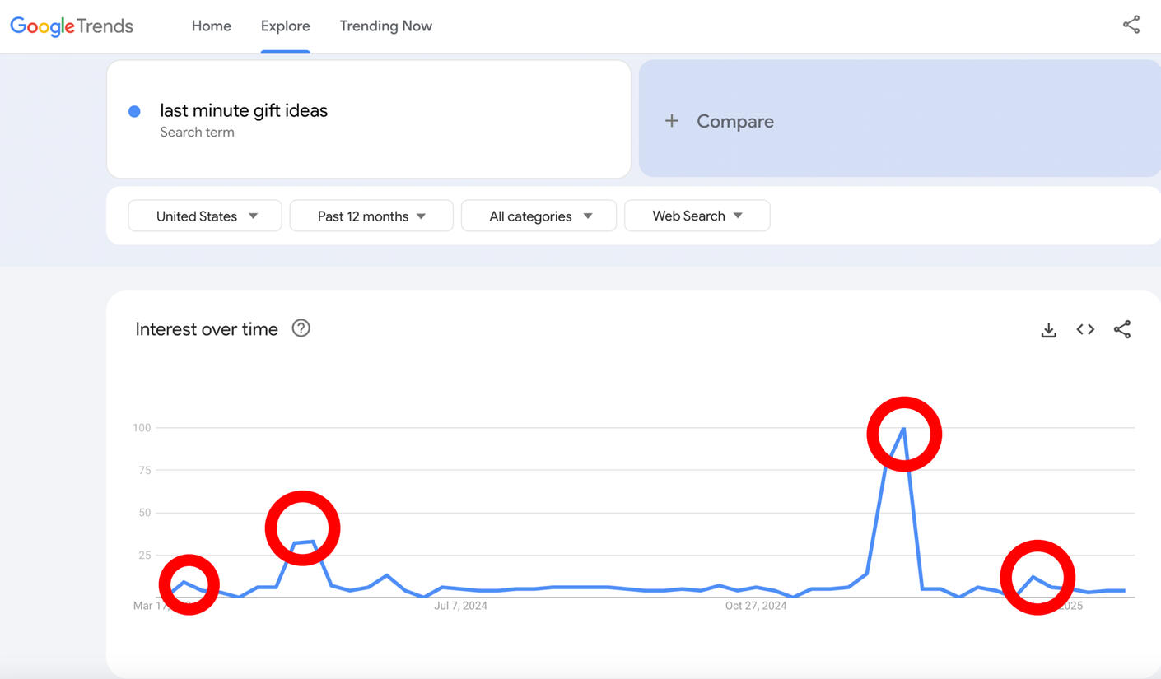Click the share icon in top header

(x=1131, y=25)
